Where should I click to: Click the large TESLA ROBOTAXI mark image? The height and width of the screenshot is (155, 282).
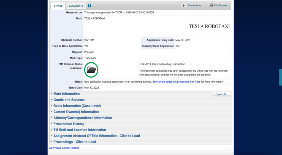(209, 26)
